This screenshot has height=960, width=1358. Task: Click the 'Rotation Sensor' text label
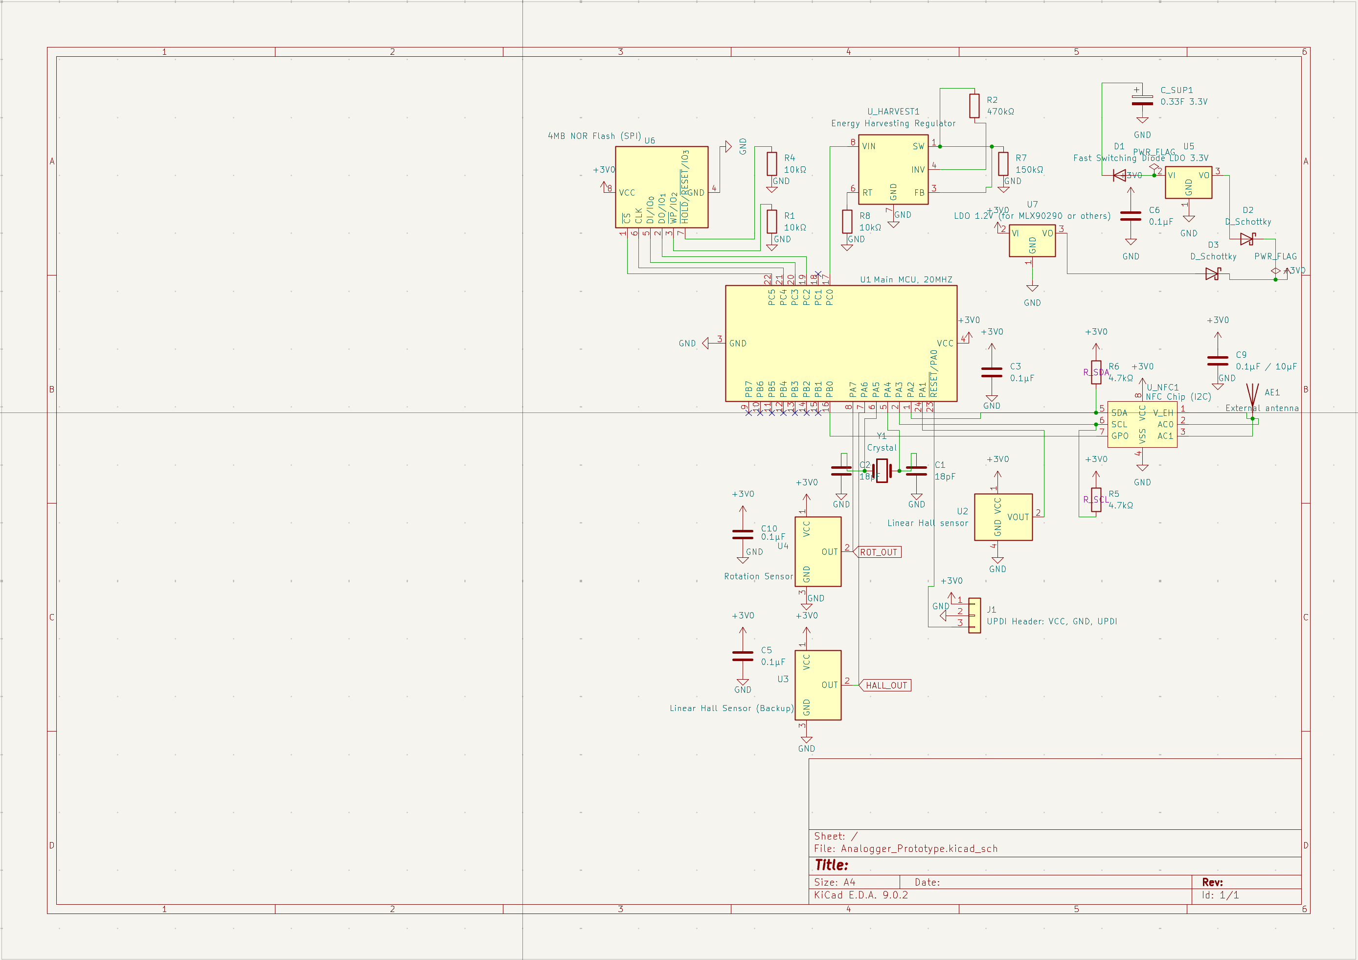tap(758, 577)
